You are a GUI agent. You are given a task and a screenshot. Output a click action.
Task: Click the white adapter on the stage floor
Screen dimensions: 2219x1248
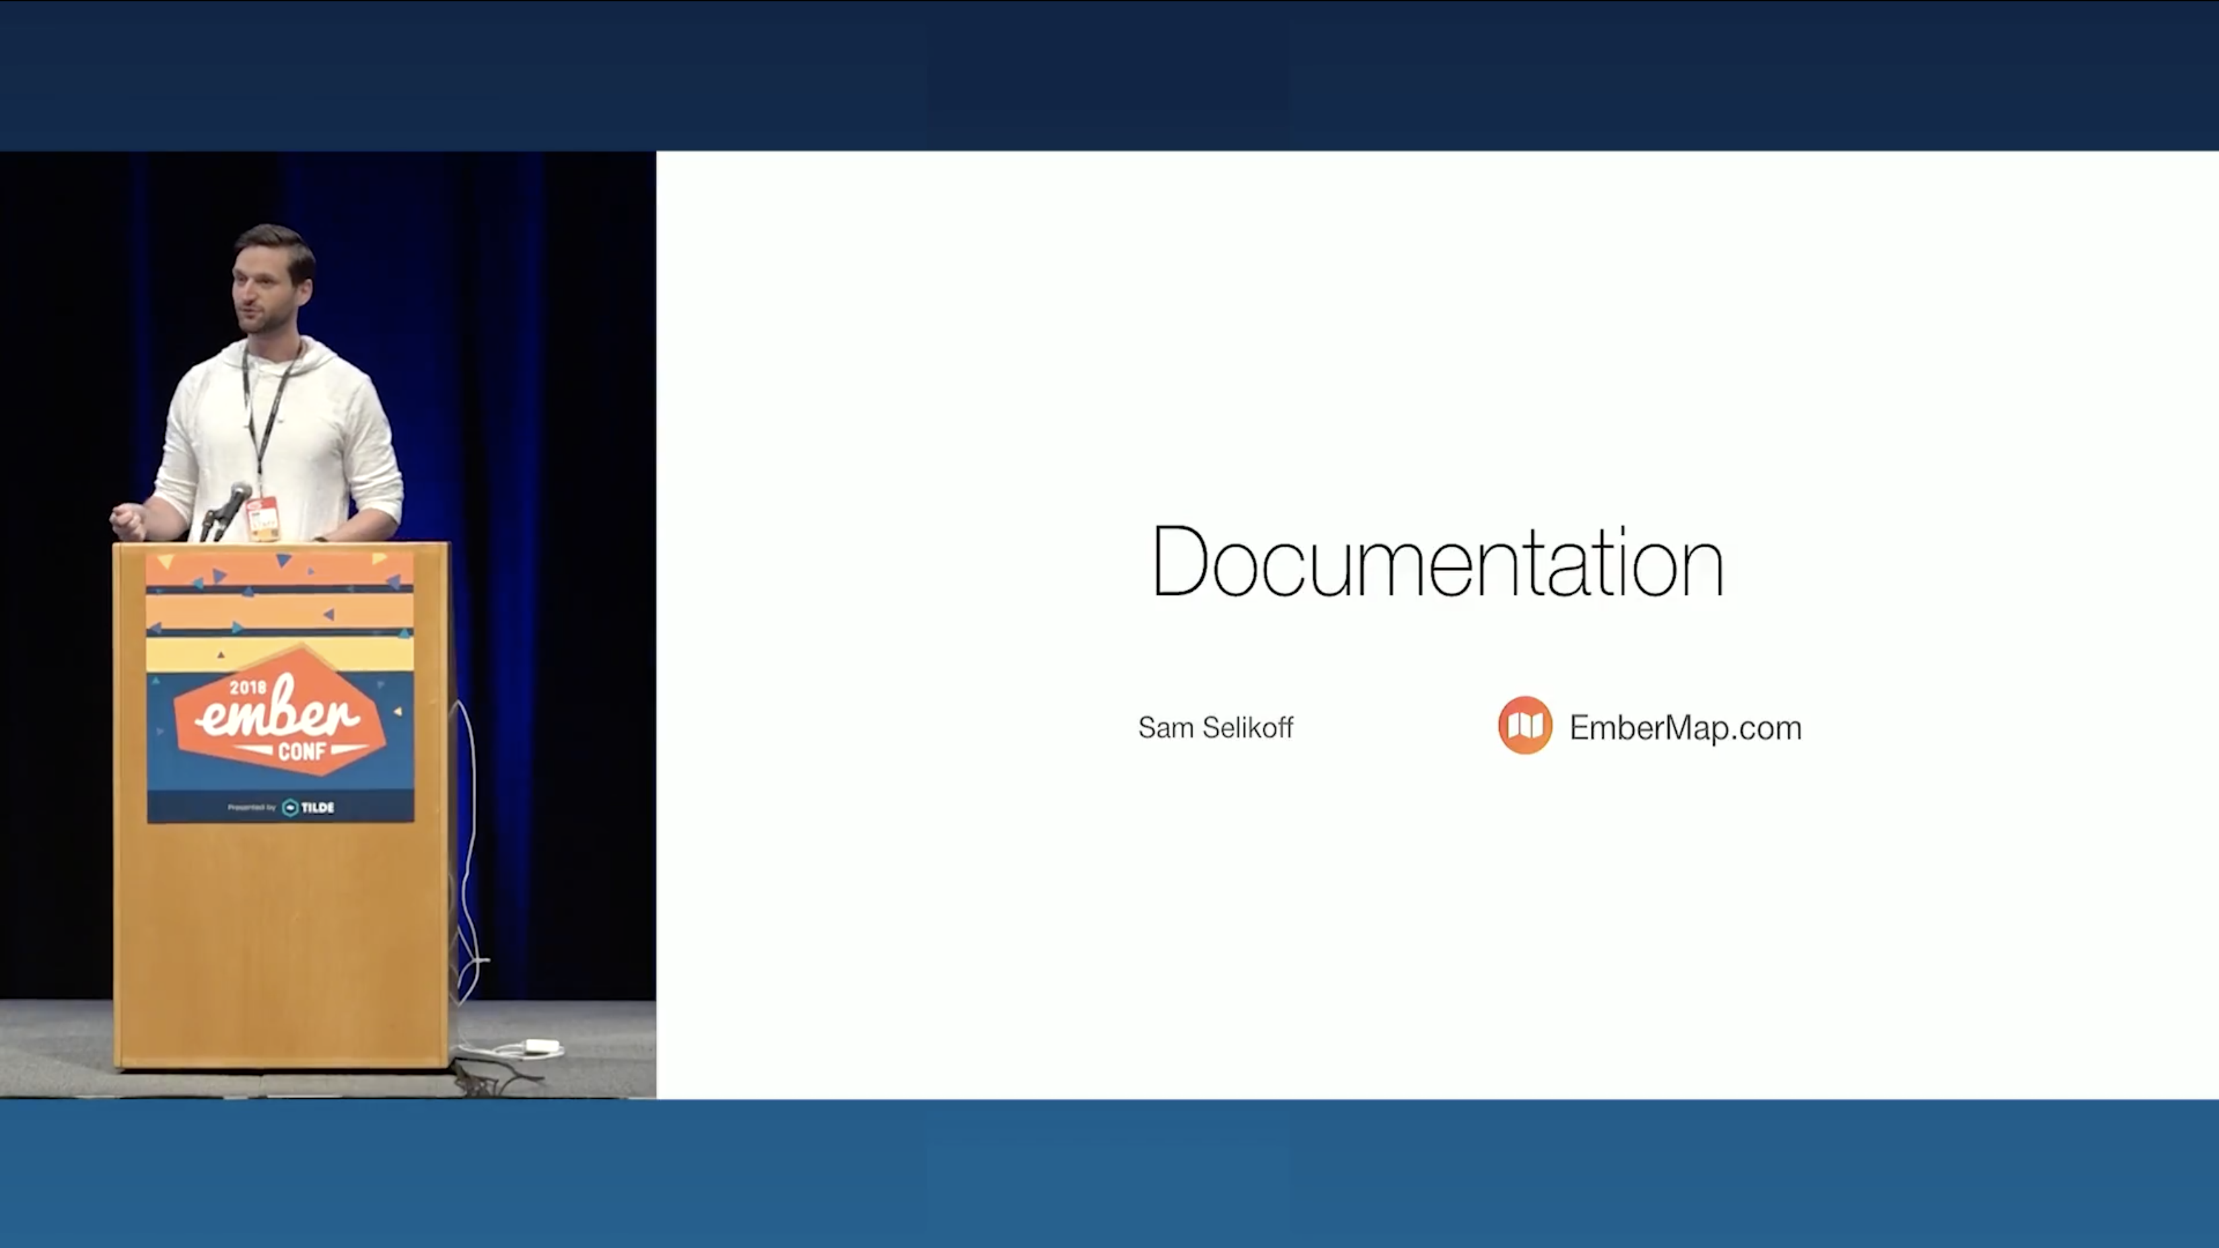(542, 1045)
